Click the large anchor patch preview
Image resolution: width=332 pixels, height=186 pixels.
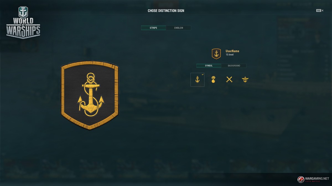point(89,95)
